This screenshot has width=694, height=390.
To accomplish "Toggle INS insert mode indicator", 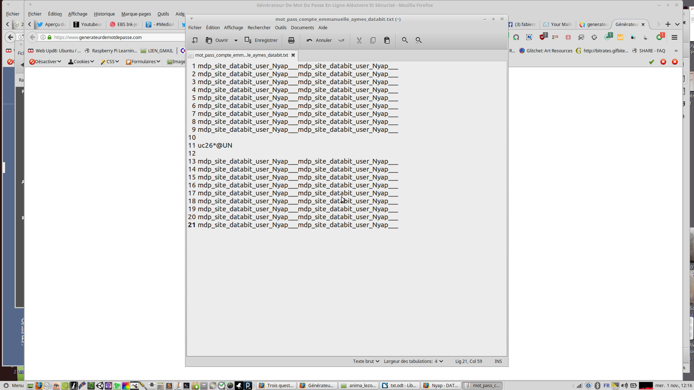I will pos(498,361).
